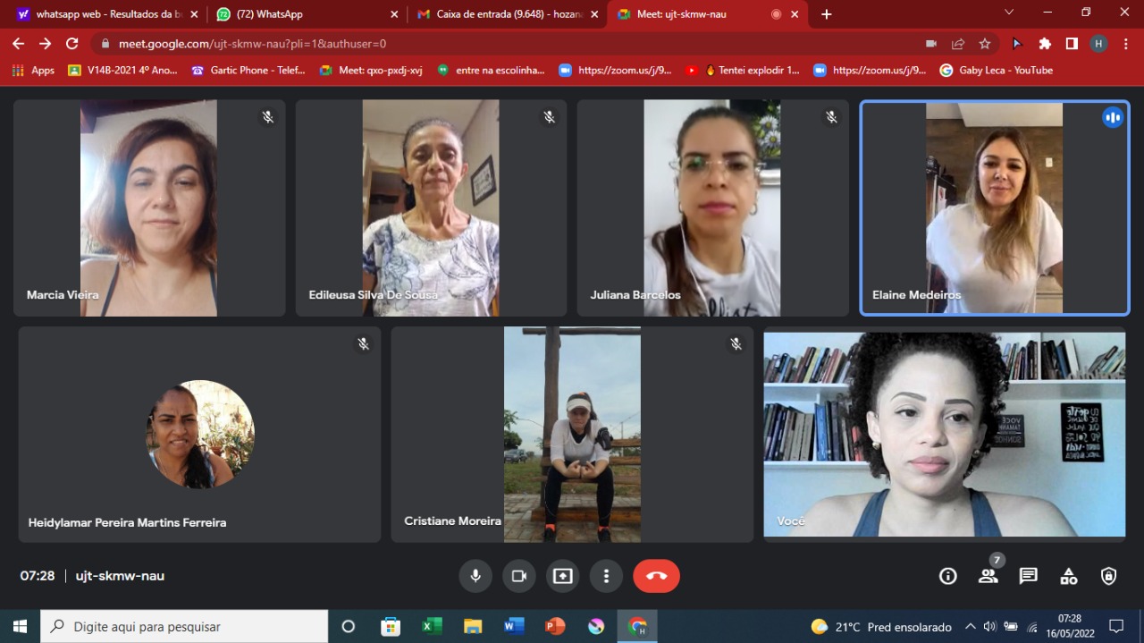The width and height of the screenshot is (1144, 643).
Task: Switch to the Gmail Caixa de entrada tab
Action: [505, 14]
